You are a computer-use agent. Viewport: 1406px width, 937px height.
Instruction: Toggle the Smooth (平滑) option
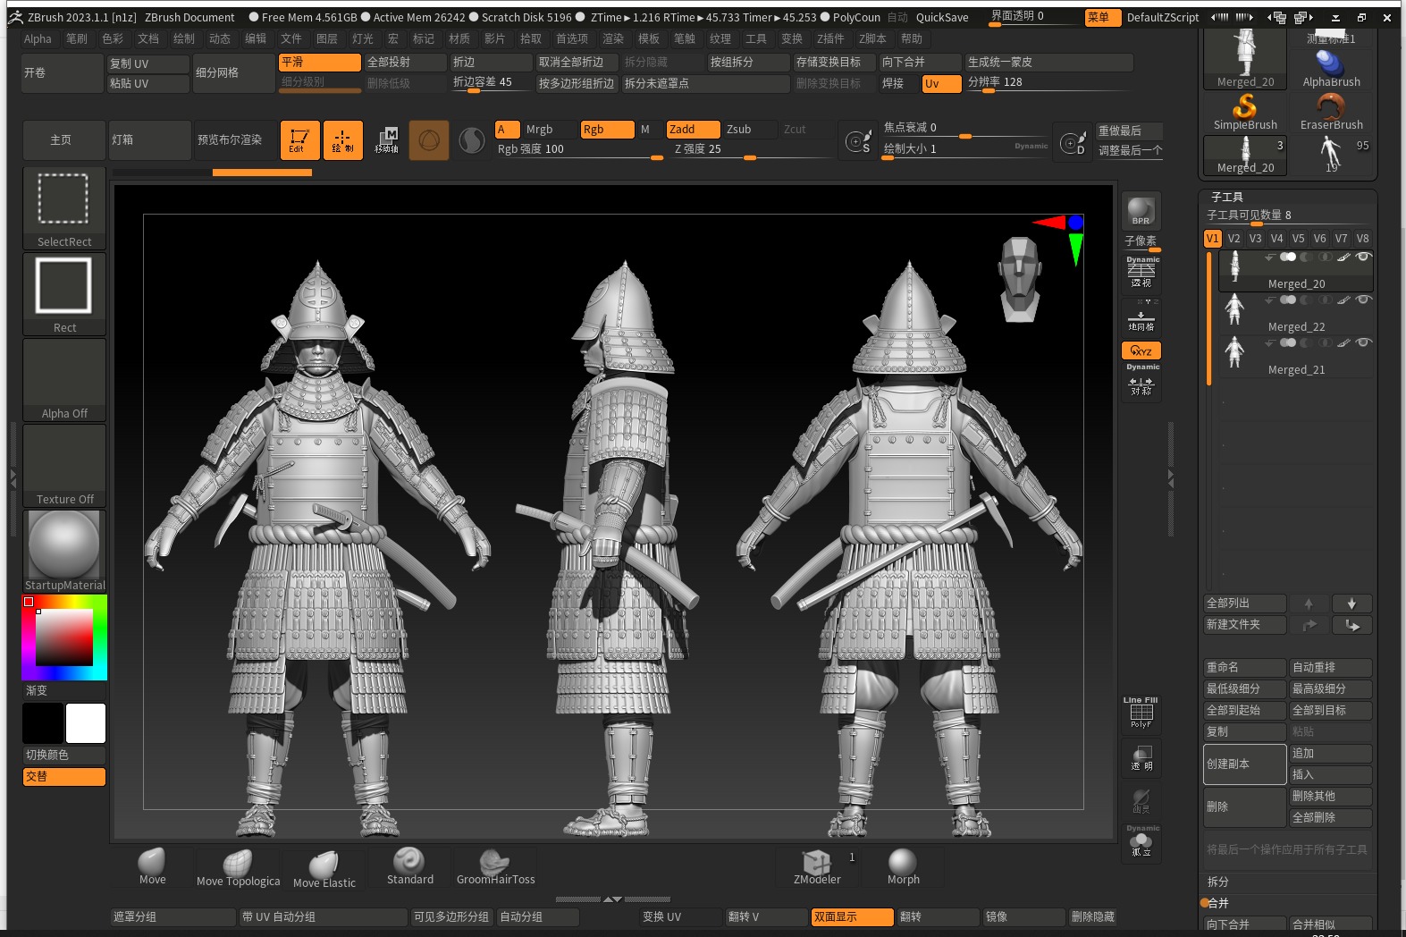click(x=319, y=63)
